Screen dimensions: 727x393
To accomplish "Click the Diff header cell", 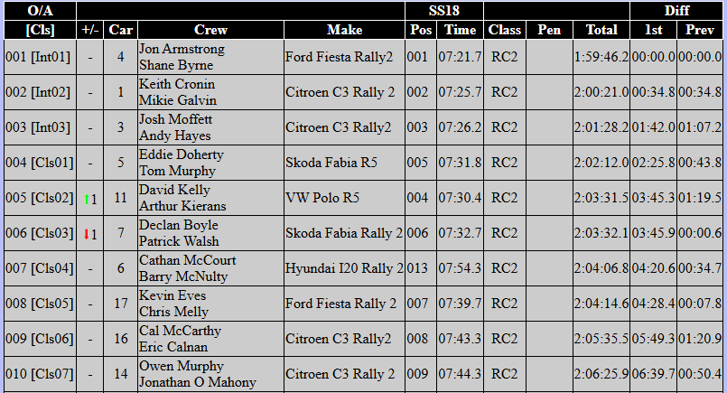I will [x=676, y=11].
